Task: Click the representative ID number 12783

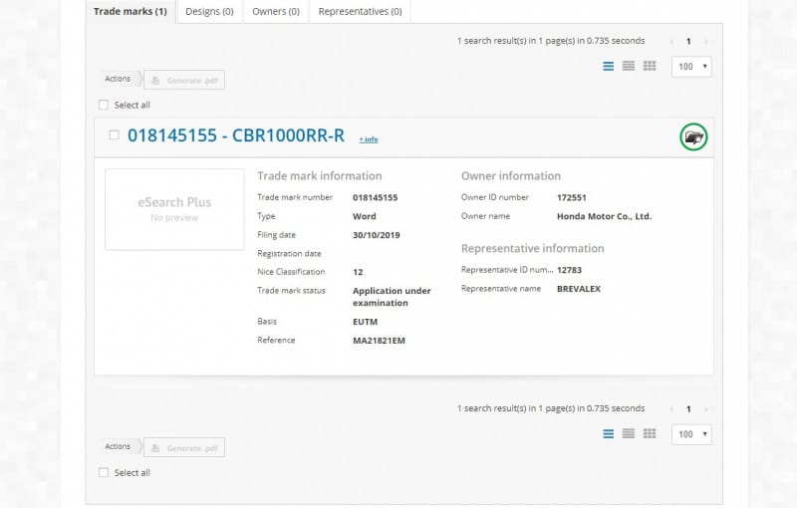Action: coord(569,270)
